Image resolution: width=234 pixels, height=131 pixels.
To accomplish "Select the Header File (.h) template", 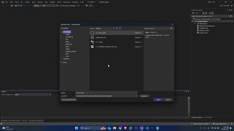I will point(116,37).
